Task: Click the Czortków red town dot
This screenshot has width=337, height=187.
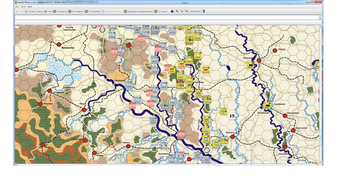Action: pyautogui.click(x=285, y=147)
